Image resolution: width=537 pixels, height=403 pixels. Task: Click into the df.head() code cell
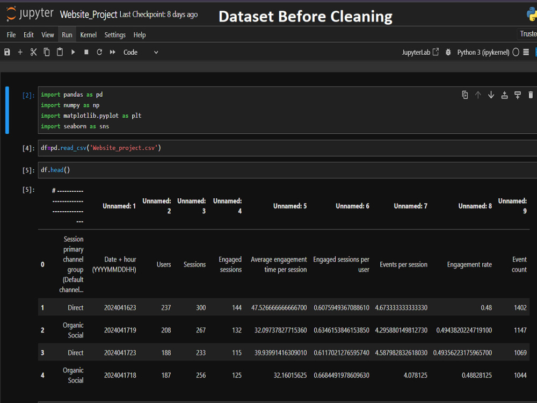pyautogui.click(x=287, y=170)
